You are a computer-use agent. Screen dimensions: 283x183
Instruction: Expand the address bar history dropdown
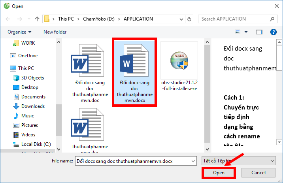[181, 19]
